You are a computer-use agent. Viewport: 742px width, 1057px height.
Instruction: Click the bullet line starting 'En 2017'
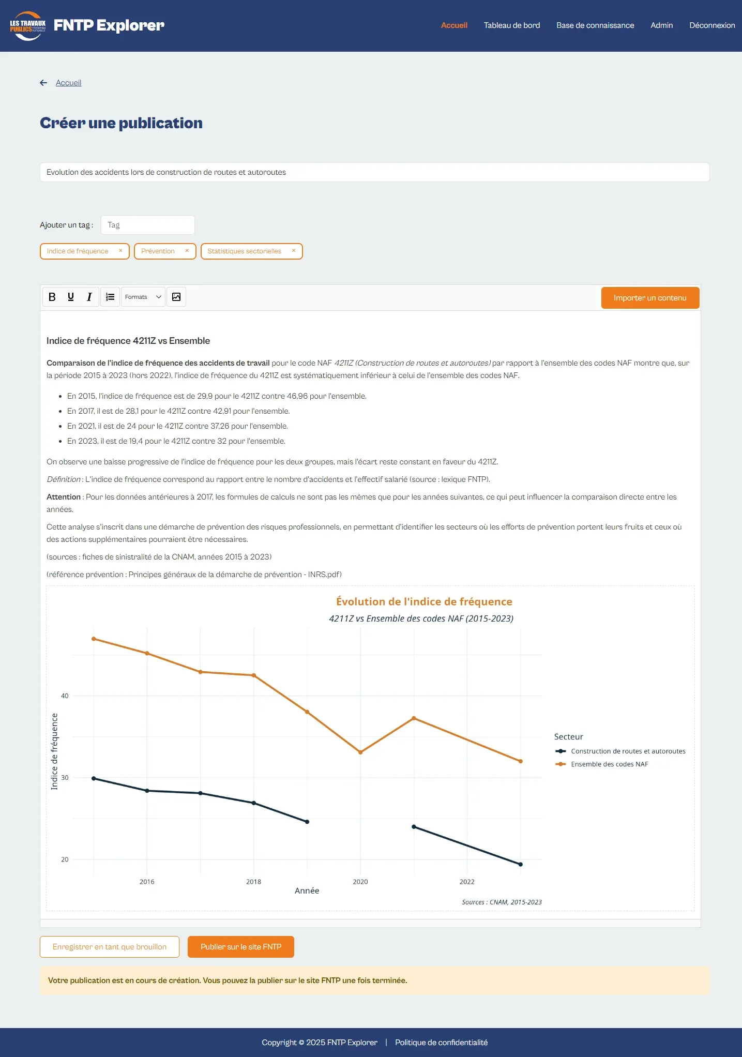(x=178, y=411)
